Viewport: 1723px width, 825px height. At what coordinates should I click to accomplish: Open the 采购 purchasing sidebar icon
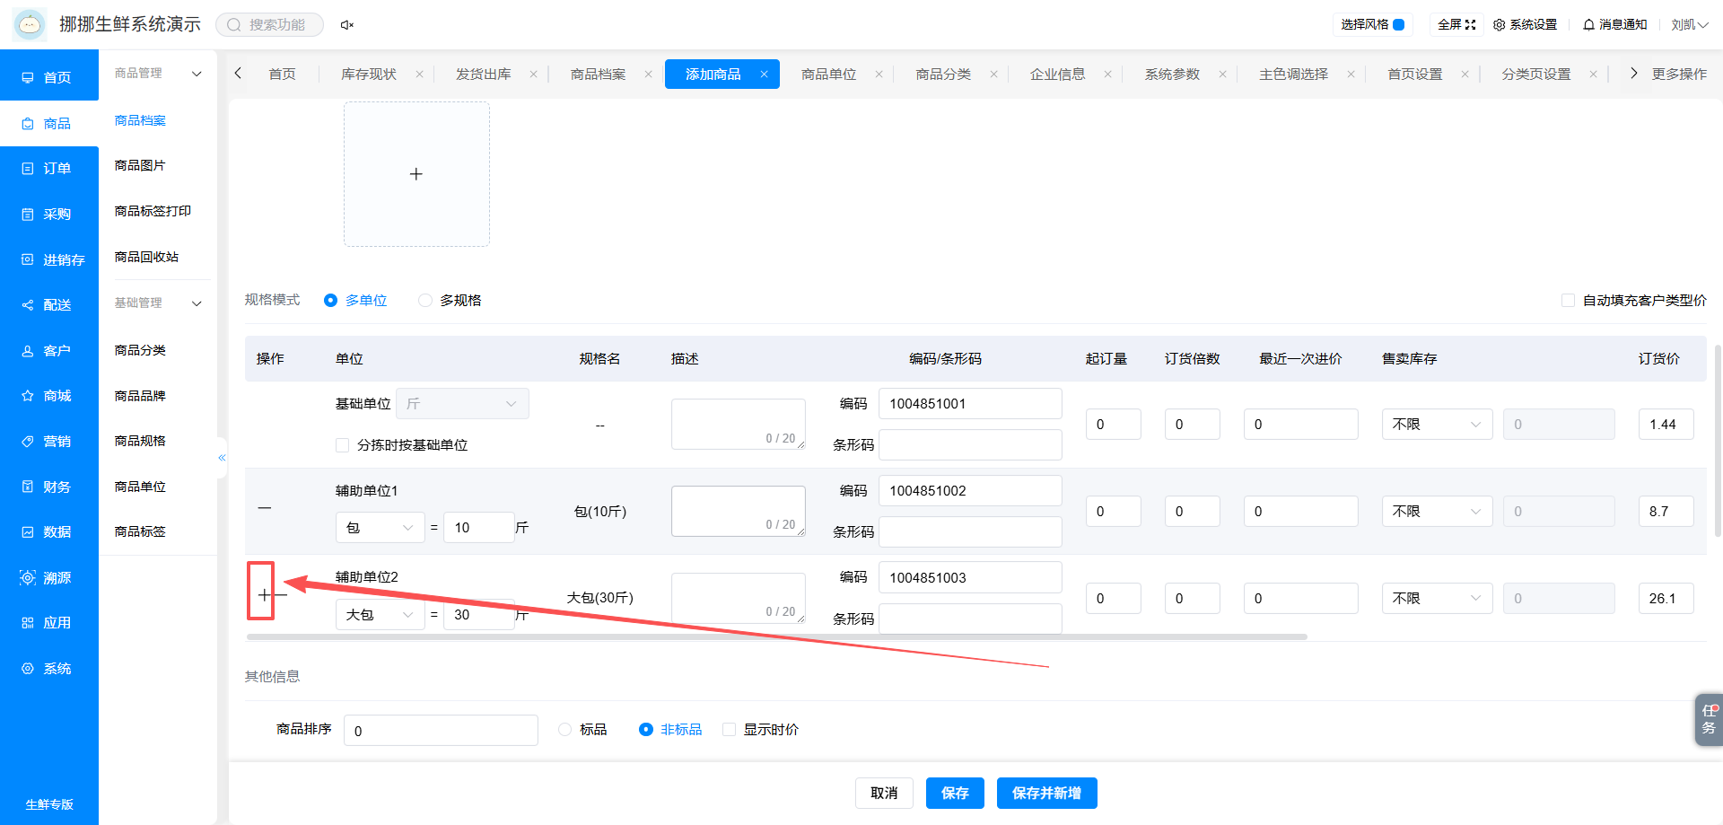28,215
